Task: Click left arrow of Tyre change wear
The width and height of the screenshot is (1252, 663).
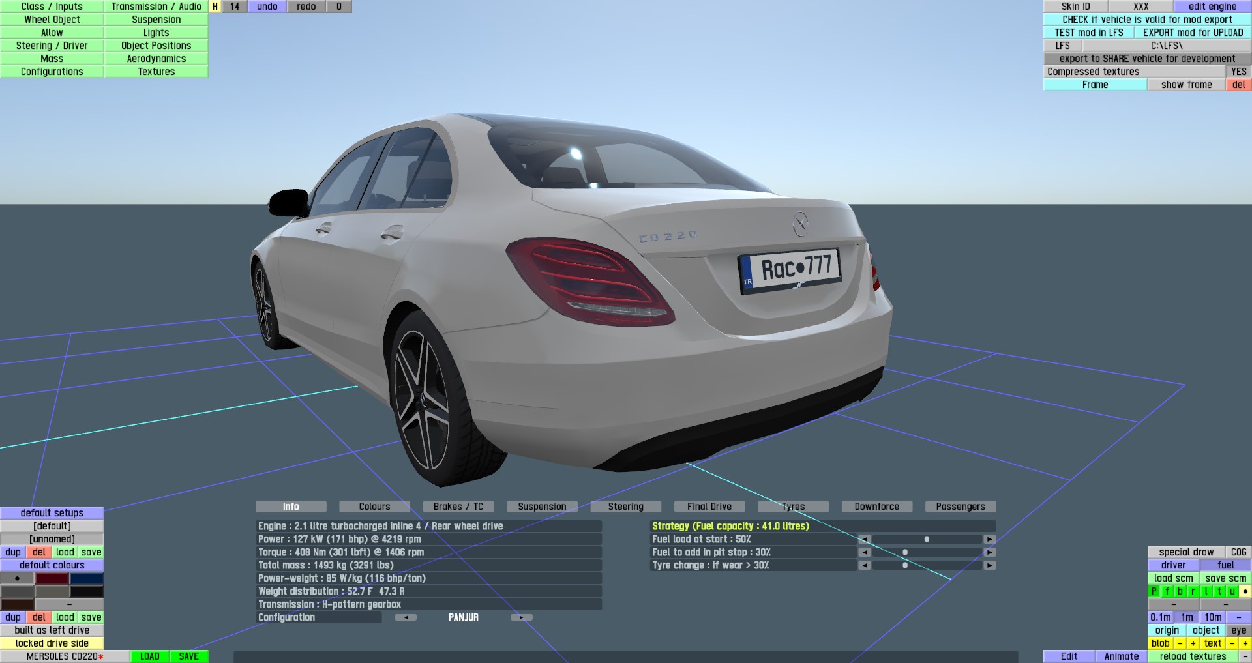Action: click(865, 565)
